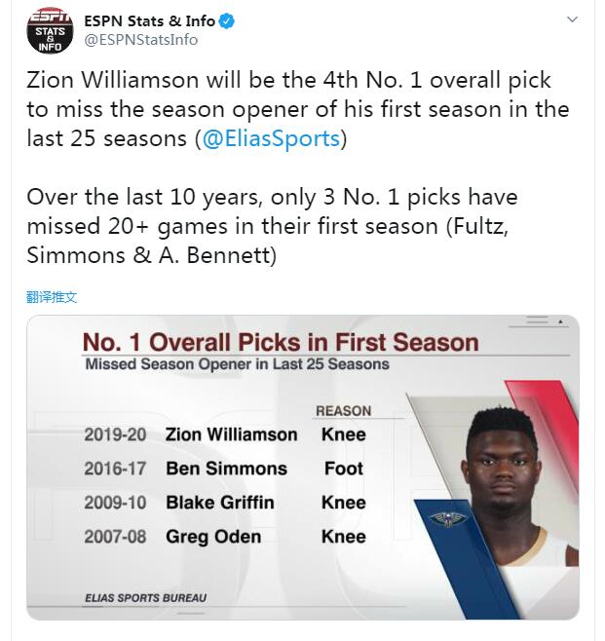The width and height of the screenshot is (605, 641).
Task: Click the Ben Simmons row in table
Action: pyautogui.click(x=224, y=469)
